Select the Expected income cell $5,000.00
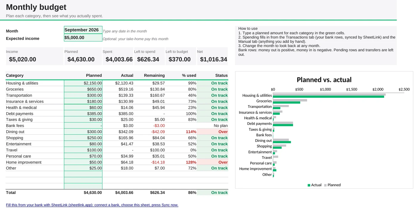The width and height of the screenshot is (417, 208). tap(83, 38)
